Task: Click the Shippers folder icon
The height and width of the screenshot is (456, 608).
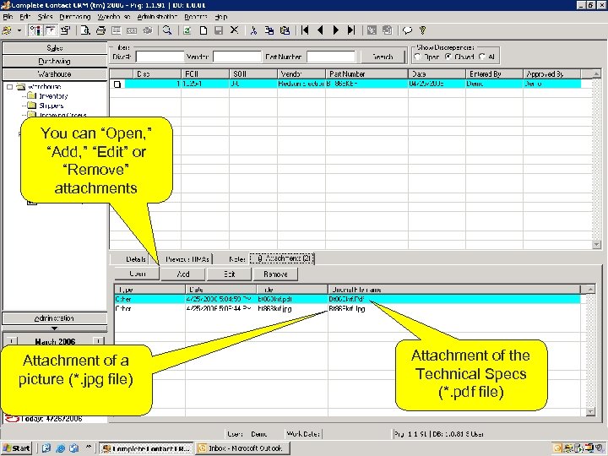Action: point(32,106)
